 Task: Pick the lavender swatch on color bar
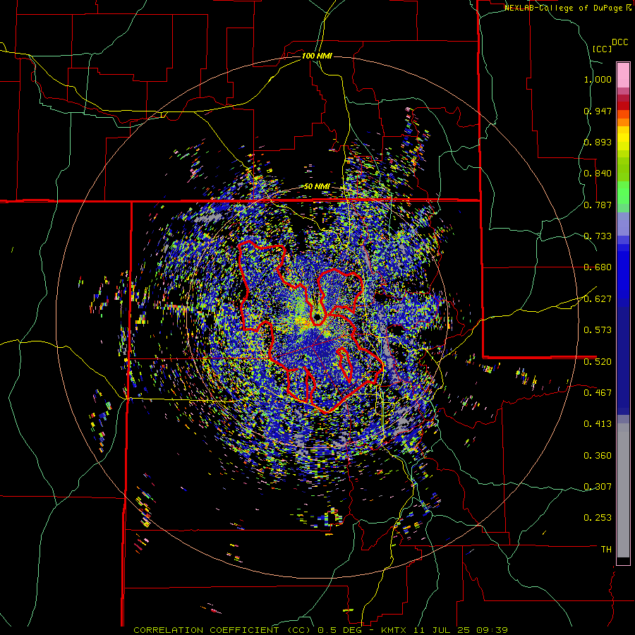click(623, 224)
